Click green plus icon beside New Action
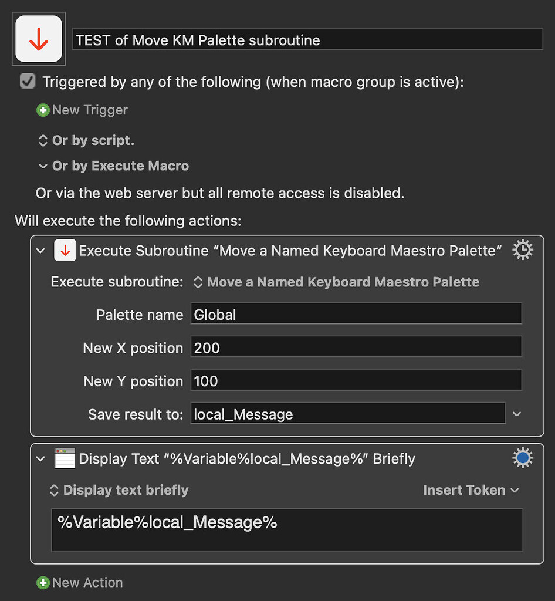The width and height of the screenshot is (555, 601). 43,583
